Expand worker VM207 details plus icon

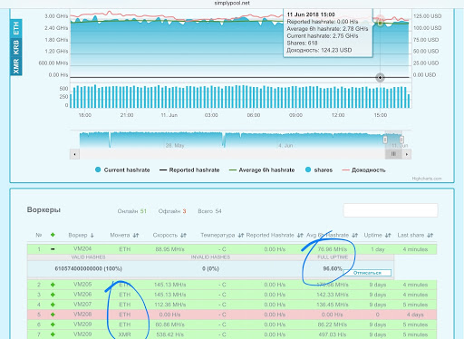click(53, 305)
